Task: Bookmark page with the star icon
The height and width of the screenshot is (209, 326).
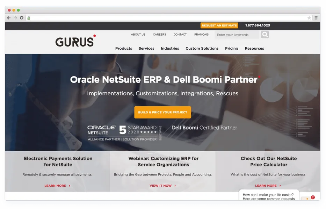Action: 309,18
